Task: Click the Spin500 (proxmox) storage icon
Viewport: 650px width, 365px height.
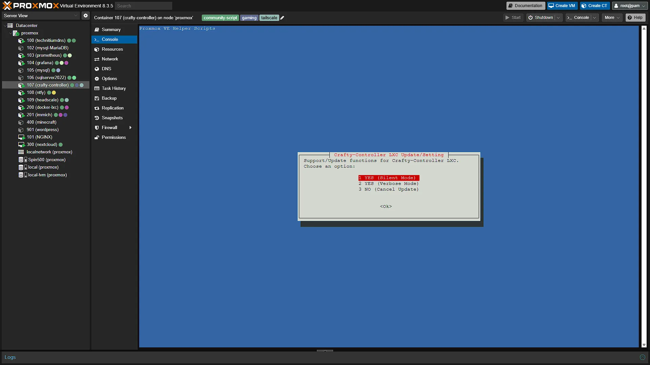Action: click(22, 160)
